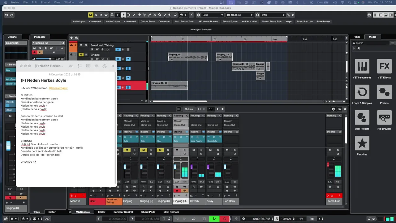
Task: Open File Browser in Media rack
Action: click(x=384, y=120)
